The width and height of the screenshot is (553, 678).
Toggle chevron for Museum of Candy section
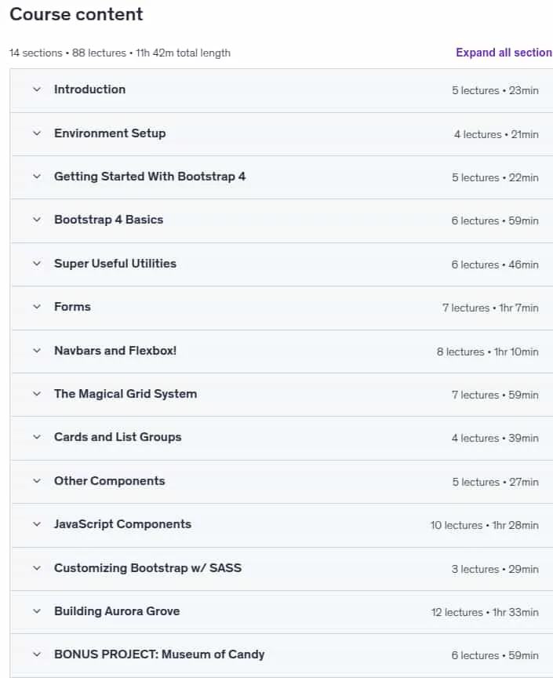tap(37, 654)
